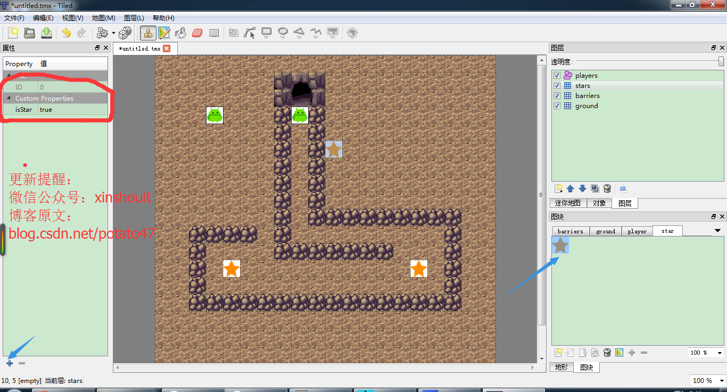Screen dimensions: 727x392
Task: Select the Eraser tool
Action: 197,33
